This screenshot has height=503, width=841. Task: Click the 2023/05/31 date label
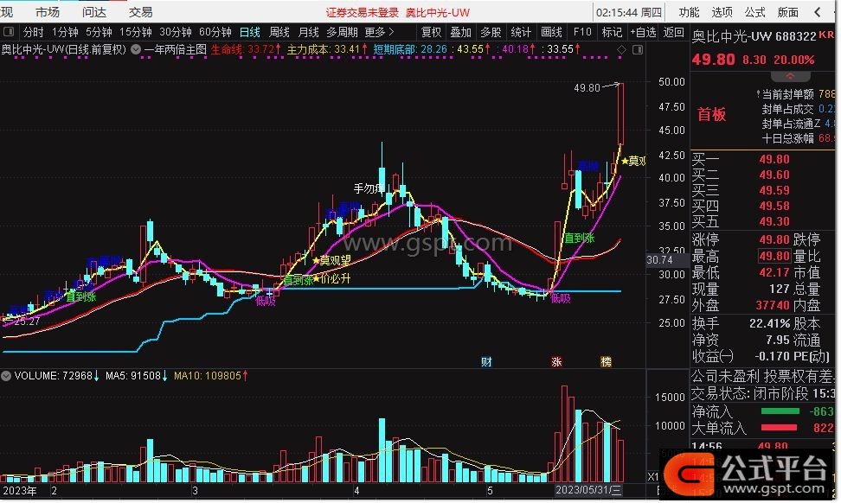click(x=588, y=490)
